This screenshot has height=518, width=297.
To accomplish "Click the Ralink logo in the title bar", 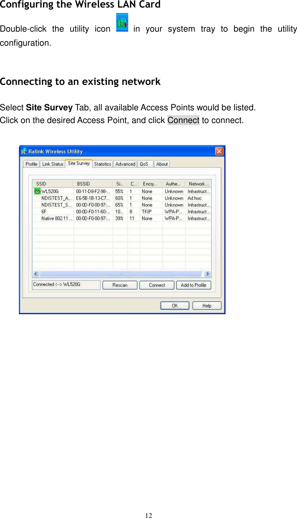I will (x=24, y=151).
